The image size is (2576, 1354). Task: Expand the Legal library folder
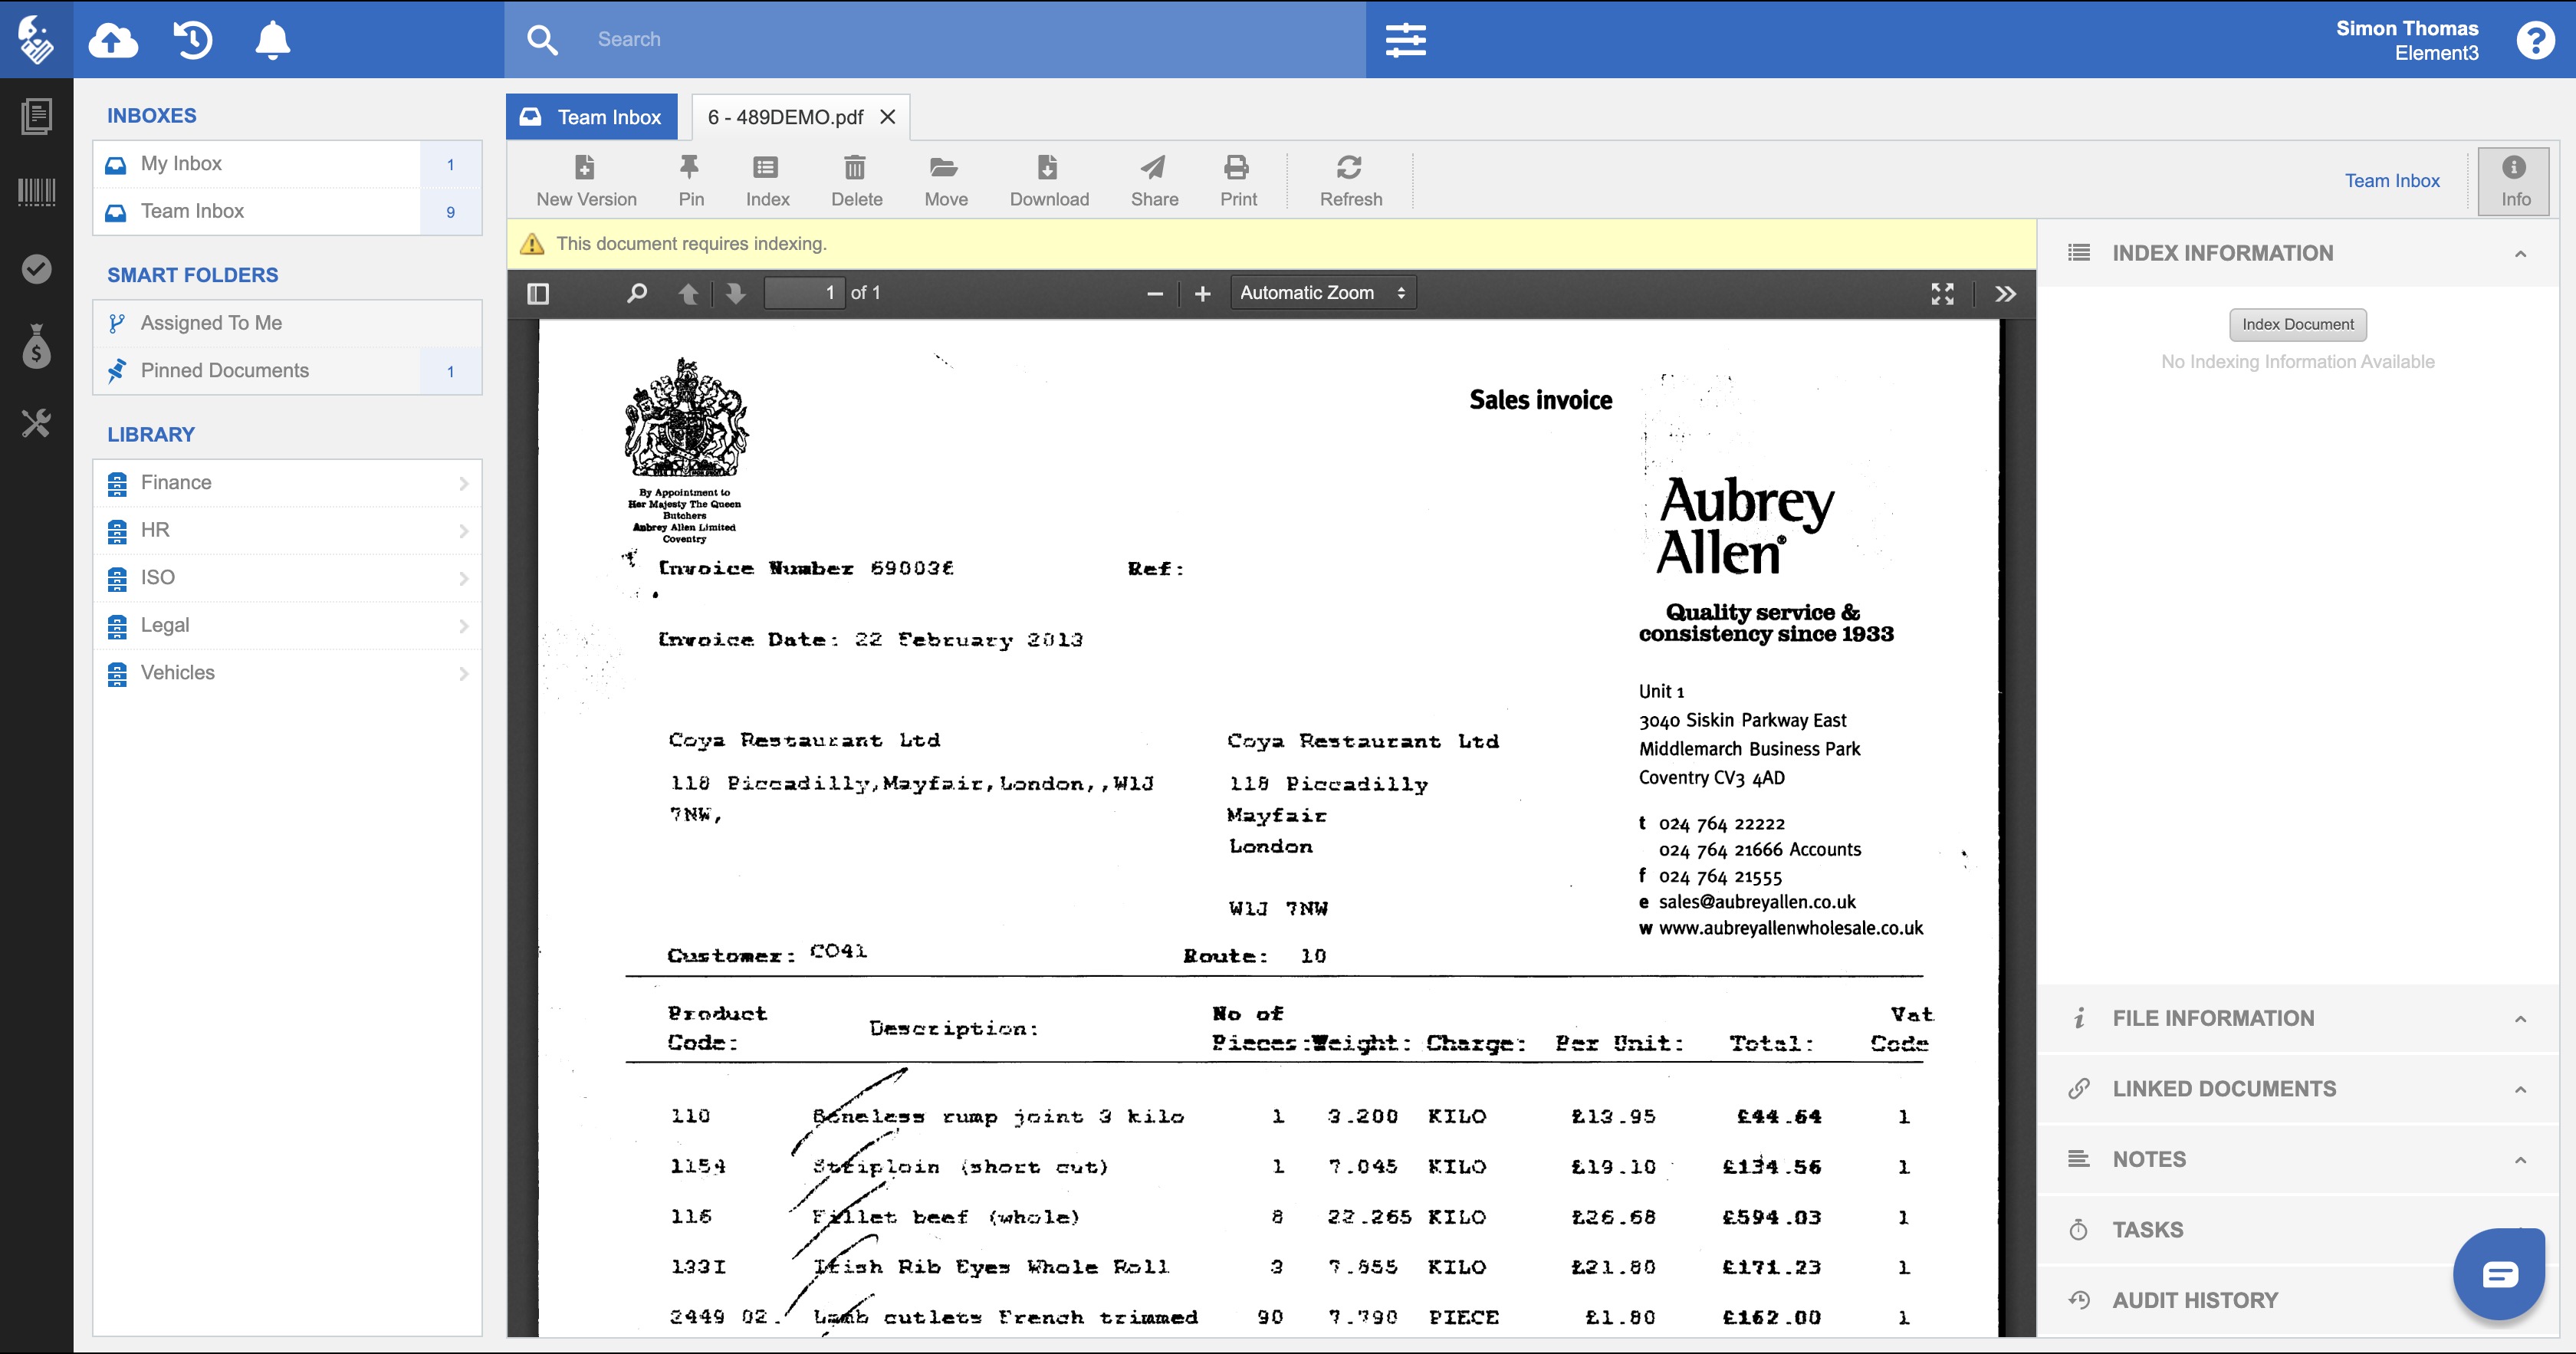click(287, 625)
